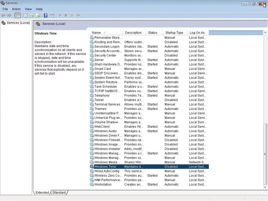
Task: Open Properties via the toolbar icon
Action: [25, 16]
